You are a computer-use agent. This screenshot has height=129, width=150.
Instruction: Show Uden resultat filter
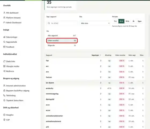click(62, 40)
